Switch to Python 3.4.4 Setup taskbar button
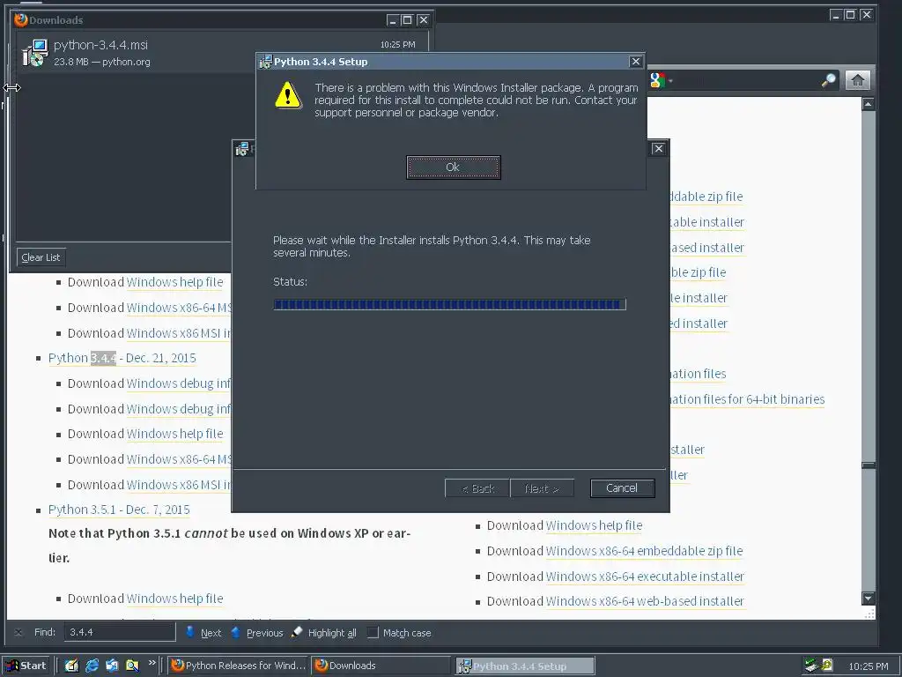The height and width of the screenshot is (677, 902). tap(525, 666)
